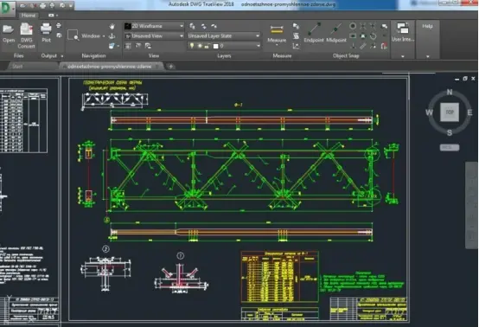Click the ViewCube TOP face
The height and width of the screenshot is (327, 479).
coord(450,112)
